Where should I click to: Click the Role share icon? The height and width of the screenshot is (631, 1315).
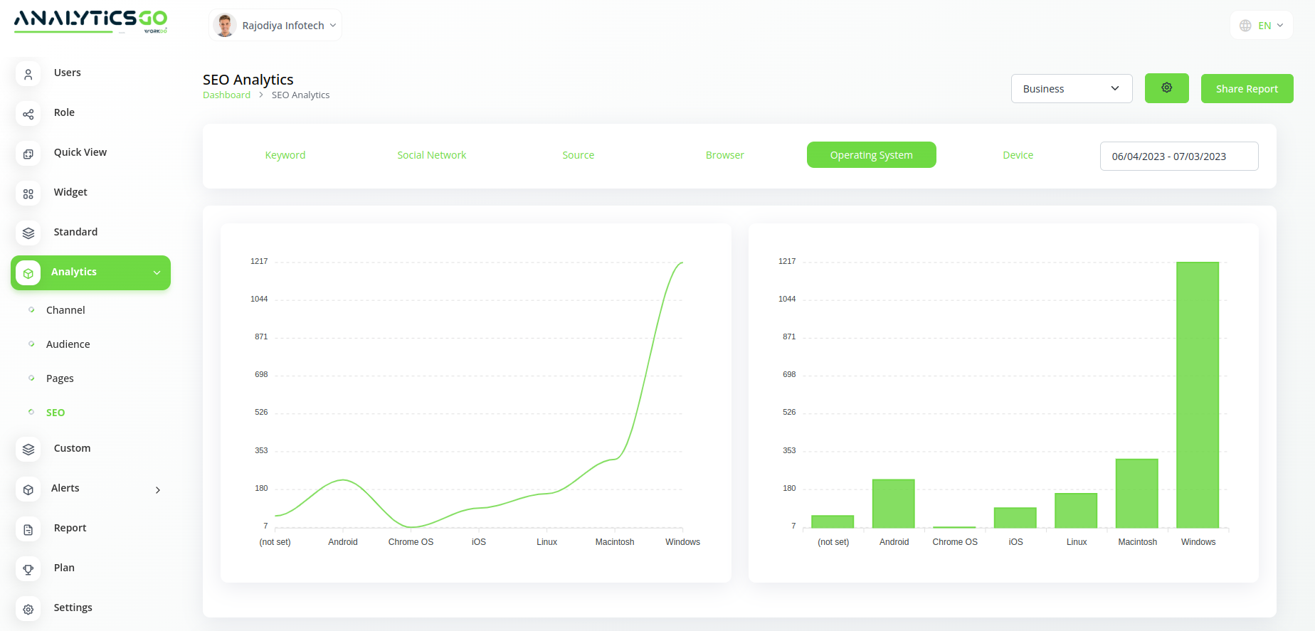[28, 114]
